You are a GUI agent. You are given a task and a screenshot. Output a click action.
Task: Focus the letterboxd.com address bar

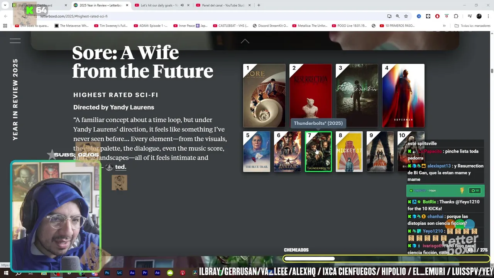208,16
